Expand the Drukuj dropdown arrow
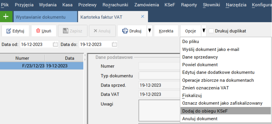272x124 pixels. [150, 31]
